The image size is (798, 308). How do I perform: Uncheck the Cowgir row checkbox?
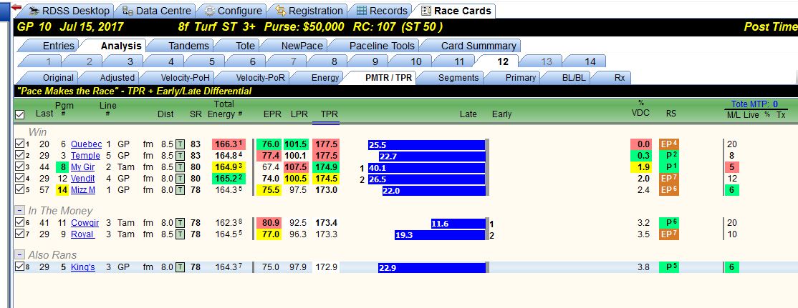pyautogui.click(x=19, y=222)
